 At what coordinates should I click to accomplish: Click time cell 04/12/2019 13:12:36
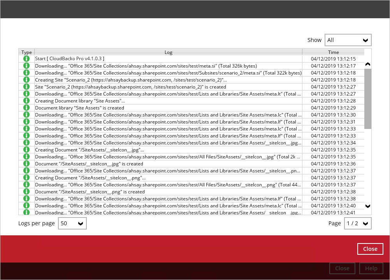click(x=333, y=163)
